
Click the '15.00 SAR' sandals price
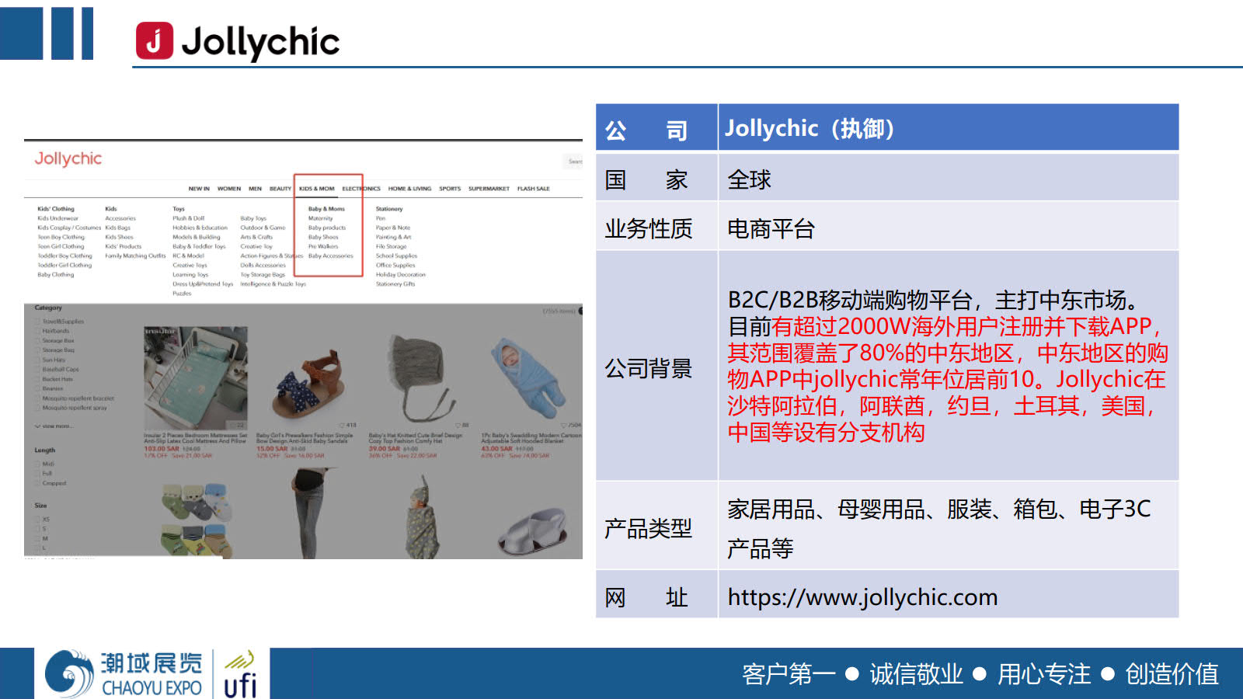point(272,449)
